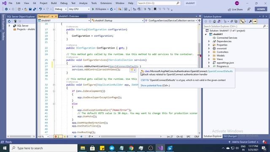Click the split editor icon above scrollbar

pos(199,21)
